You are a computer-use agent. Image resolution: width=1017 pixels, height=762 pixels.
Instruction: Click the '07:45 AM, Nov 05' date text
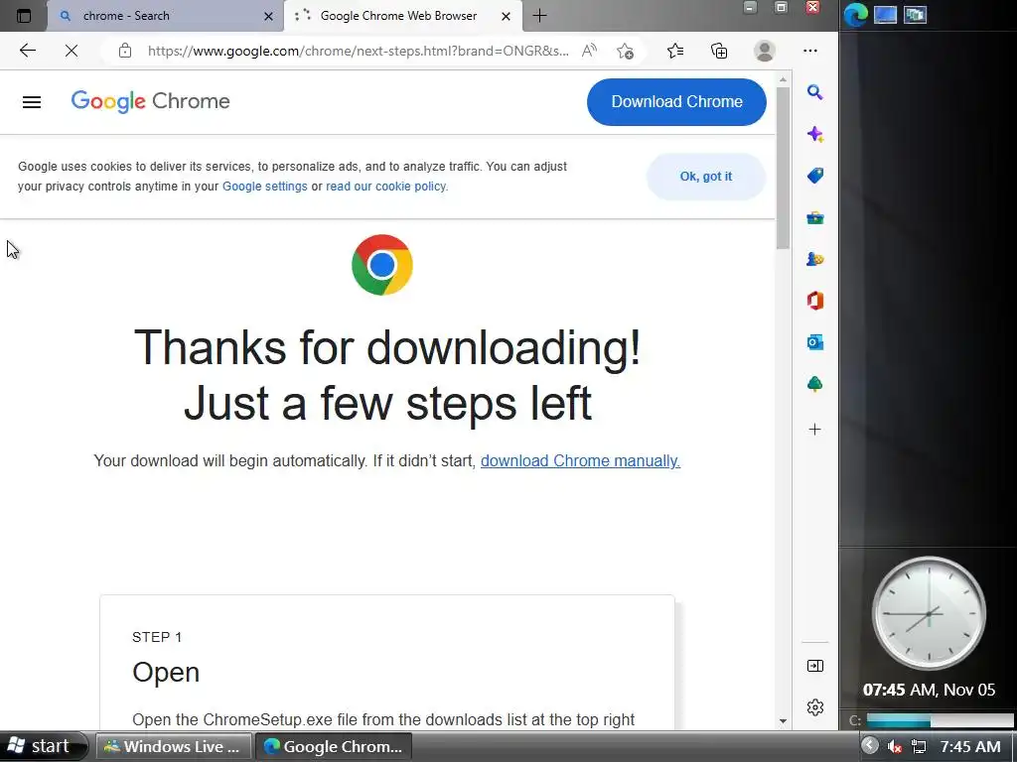[929, 689]
